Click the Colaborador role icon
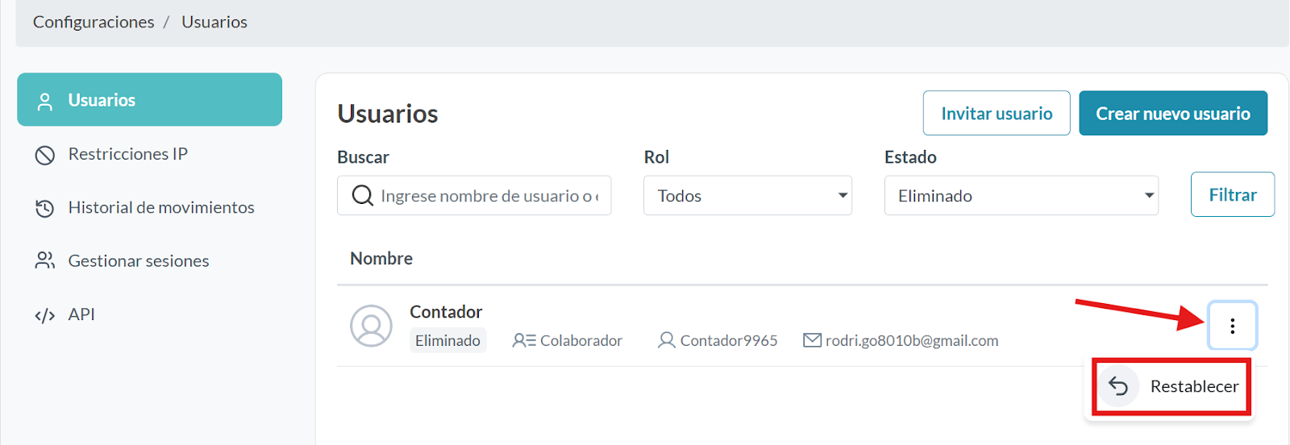The width and height of the screenshot is (1290, 445). coord(524,341)
